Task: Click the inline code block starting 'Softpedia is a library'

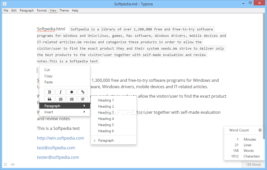Action: [x=131, y=45]
